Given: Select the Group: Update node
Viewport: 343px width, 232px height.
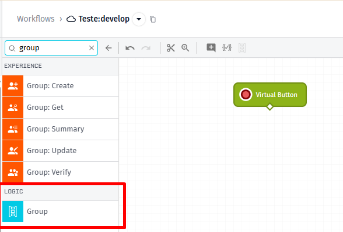Looking at the screenshot, I should click(61, 151).
